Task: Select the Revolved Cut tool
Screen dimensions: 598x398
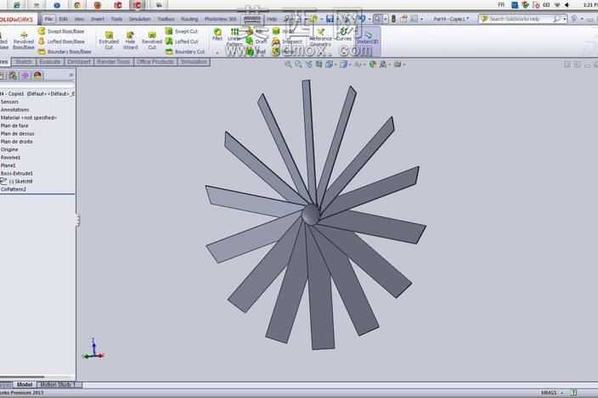Action: 152,40
